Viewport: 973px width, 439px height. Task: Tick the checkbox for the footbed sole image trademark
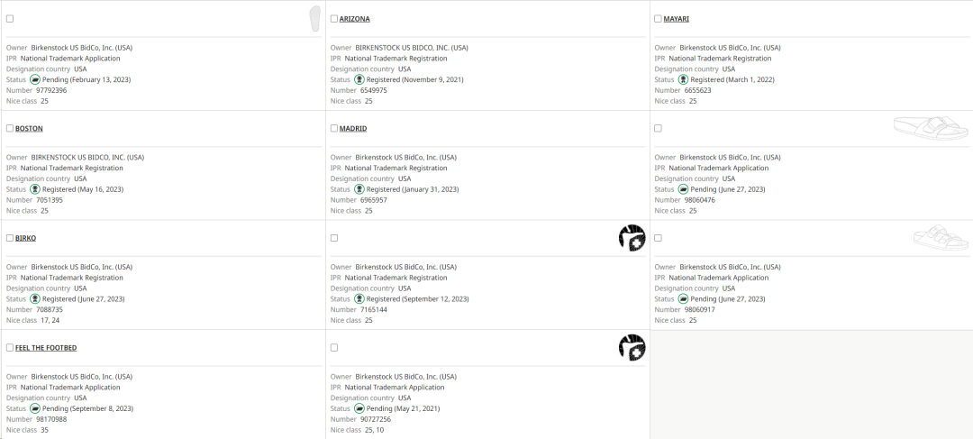tap(10, 19)
